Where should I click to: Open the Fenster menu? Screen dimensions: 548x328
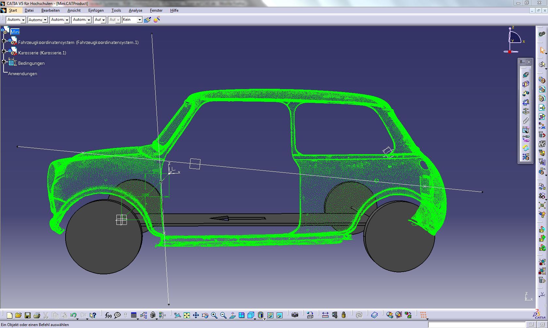coord(156,10)
